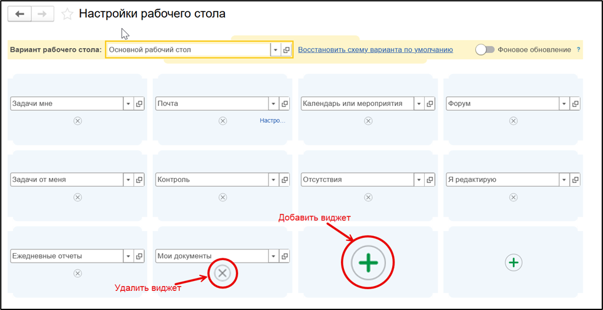Expand the Задачи от меня dropdown
The image size is (603, 310).
pos(128,179)
